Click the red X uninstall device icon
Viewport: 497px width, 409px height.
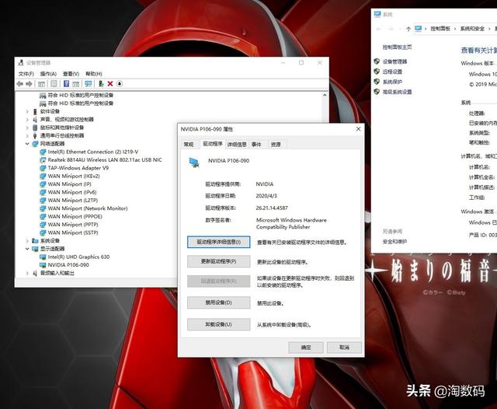tap(110, 84)
